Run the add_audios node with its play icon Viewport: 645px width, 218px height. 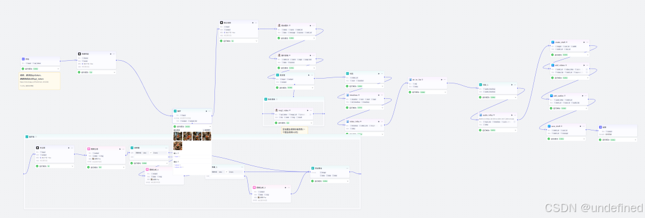click(582, 95)
